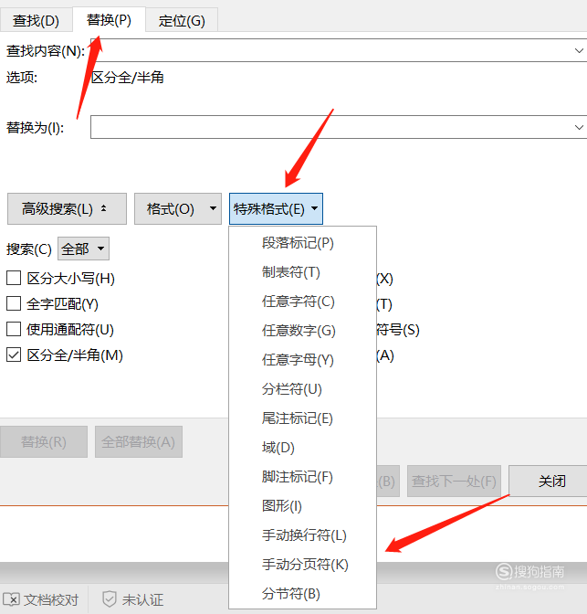Toggle the 特殊格式(E) dropdown button
587x614 pixels.
pos(276,208)
